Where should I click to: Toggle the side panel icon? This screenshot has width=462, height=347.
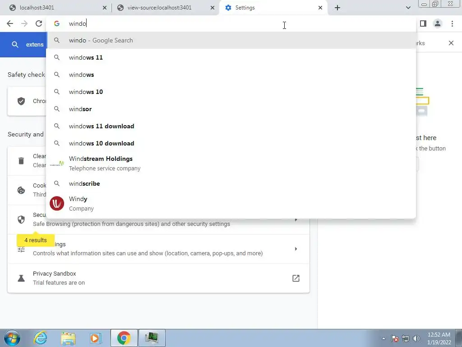click(x=423, y=23)
